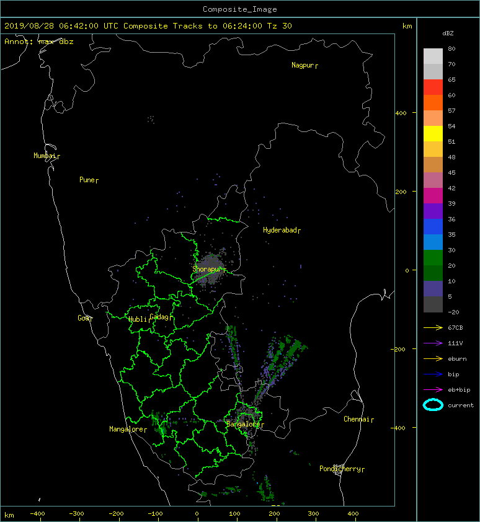
Task: Click the dark green 20 dBZ legend swatch
Action: click(433, 273)
